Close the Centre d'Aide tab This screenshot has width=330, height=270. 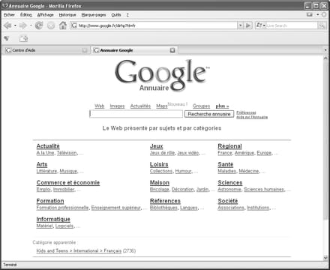[85, 50]
